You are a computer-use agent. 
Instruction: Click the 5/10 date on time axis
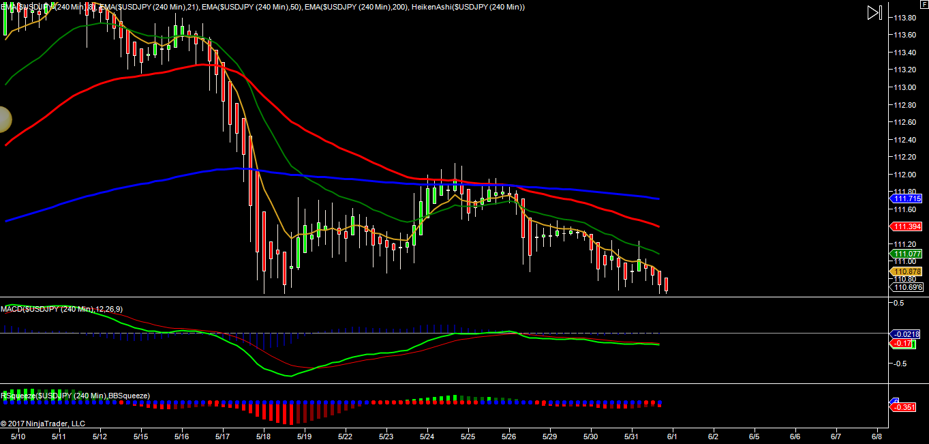click(x=18, y=436)
